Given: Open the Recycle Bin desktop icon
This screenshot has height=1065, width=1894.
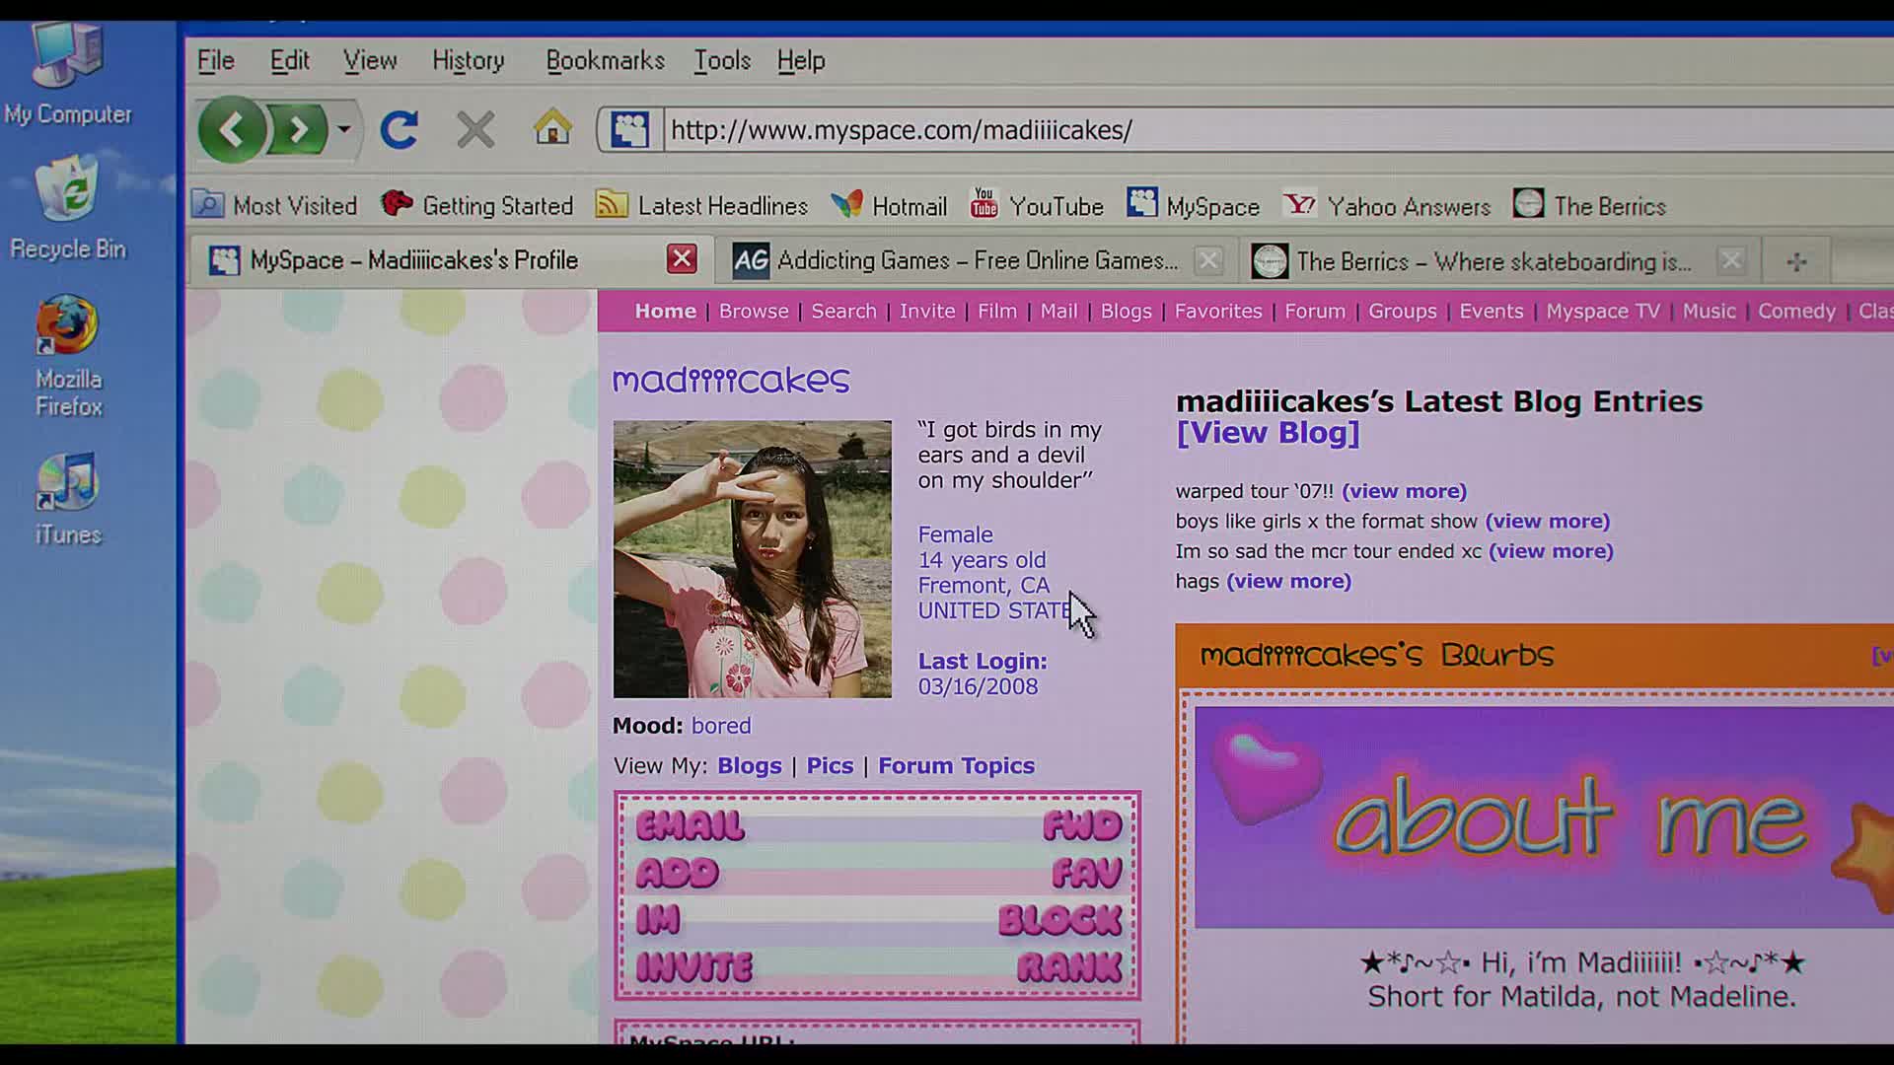Looking at the screenshot, I should pos(68,207).
